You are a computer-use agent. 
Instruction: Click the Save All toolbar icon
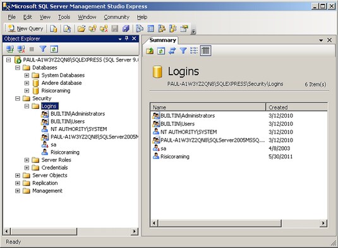(126, 28)
